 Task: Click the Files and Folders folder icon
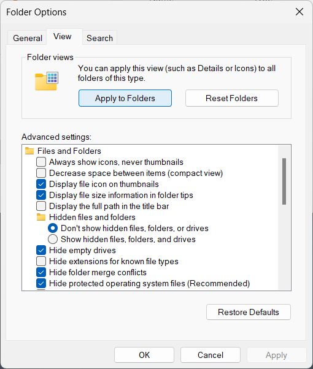point(29,151)
